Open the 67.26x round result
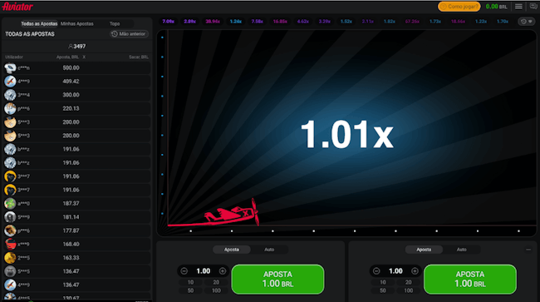The width and height of the screenshot is (540, 302). (x=412, y=22)
